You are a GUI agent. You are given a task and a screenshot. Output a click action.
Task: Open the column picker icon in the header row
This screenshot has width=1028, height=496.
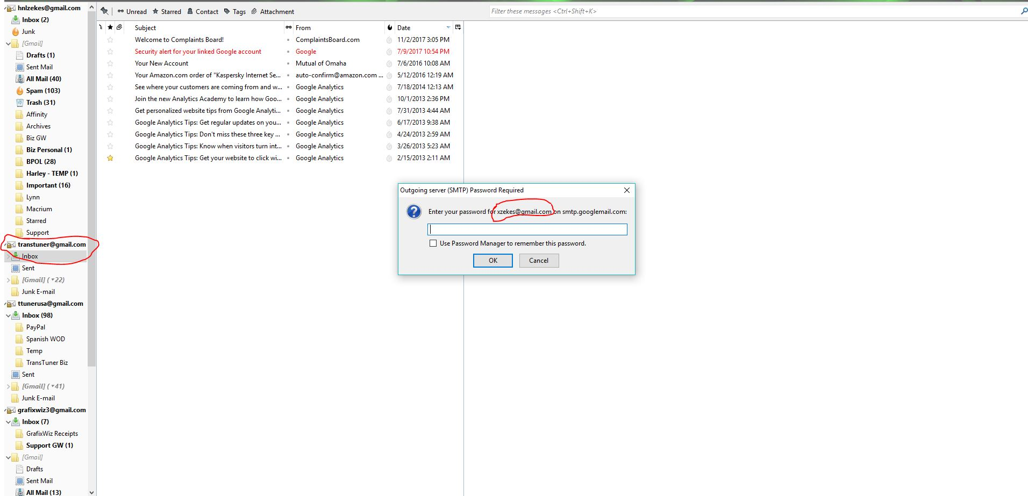(x=458, y=27)
